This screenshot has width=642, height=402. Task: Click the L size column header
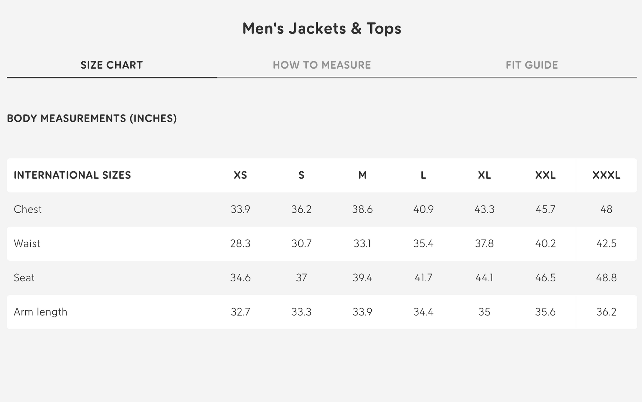(423, 175)
